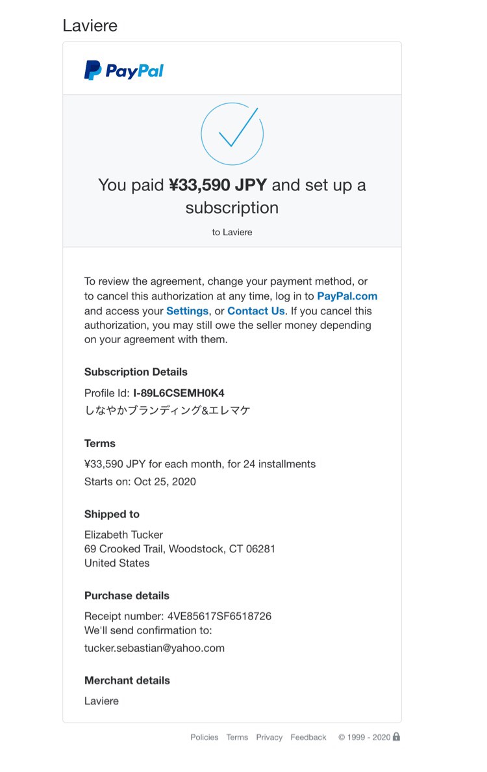This screenshot has width=487, height=772.
Task: Click the Starts on Oct 25, 2020 text
Action: tap(140, 482)
